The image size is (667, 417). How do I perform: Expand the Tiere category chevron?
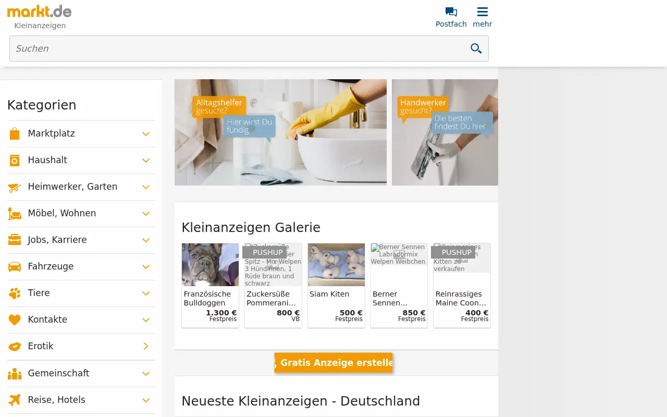tap(146, 293)
